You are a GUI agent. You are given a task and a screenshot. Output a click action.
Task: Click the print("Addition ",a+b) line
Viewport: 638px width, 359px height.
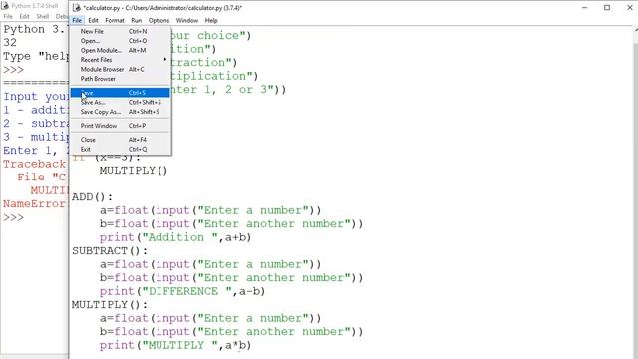175,237
